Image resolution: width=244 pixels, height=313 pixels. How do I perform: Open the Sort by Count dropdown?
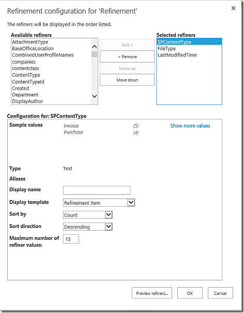[x=88, y=215]
